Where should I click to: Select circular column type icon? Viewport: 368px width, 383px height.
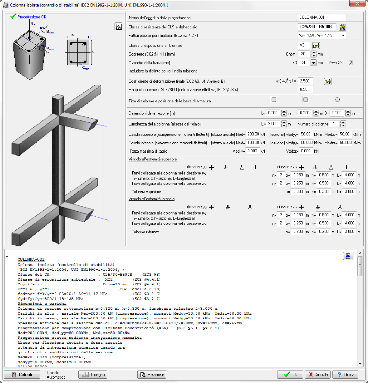pos(337,99)
